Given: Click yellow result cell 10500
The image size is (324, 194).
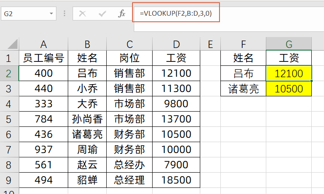Looking at the screenshot, I should click(289, 88).
